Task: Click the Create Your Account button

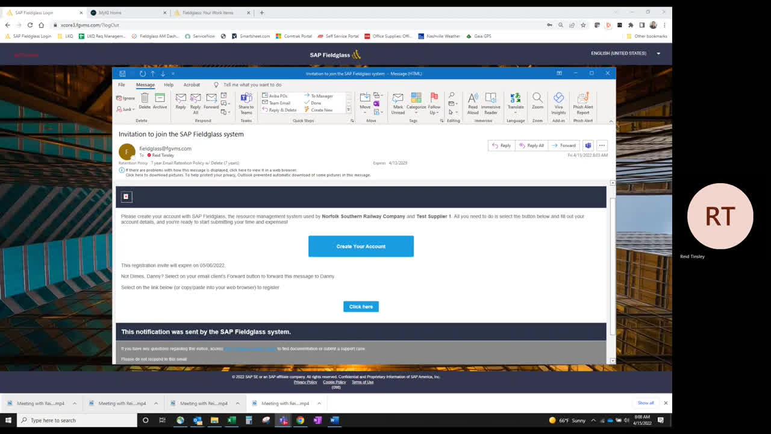Action: pyautogui.click(x=361, y=246)
